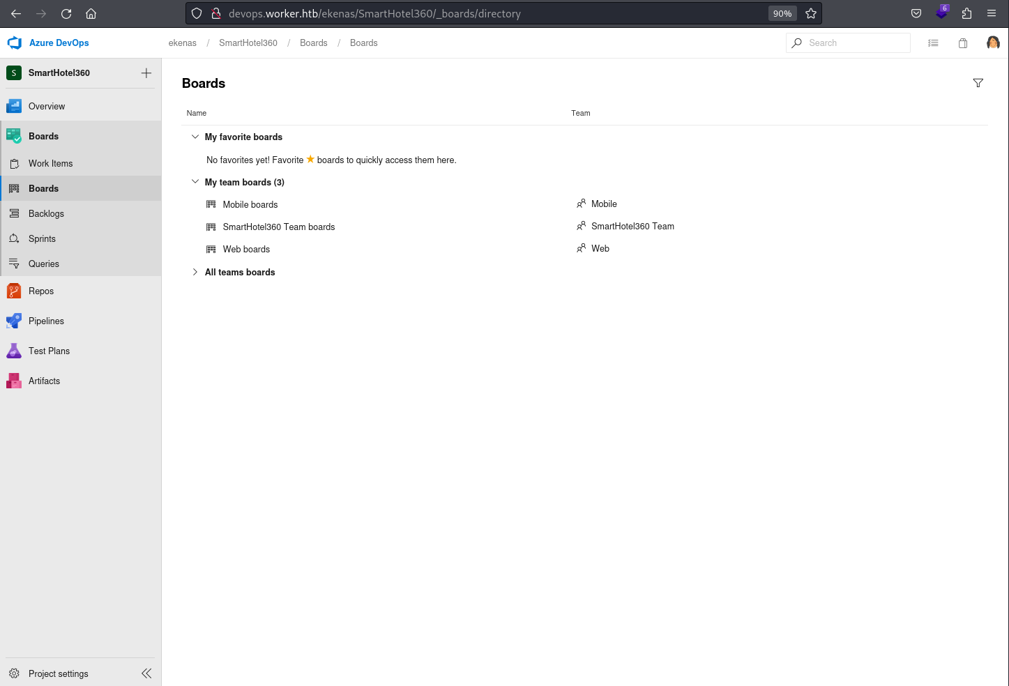The width and height of the screenshot is (1009, 686).
Task: Click the Pocket save icon
Action: tap(916, 13)
